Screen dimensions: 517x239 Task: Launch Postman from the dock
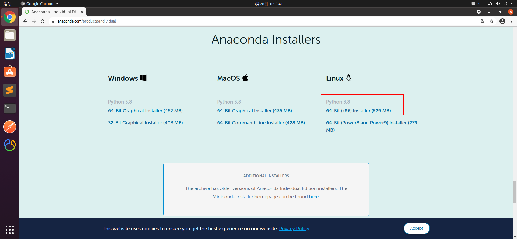[10, 127]
